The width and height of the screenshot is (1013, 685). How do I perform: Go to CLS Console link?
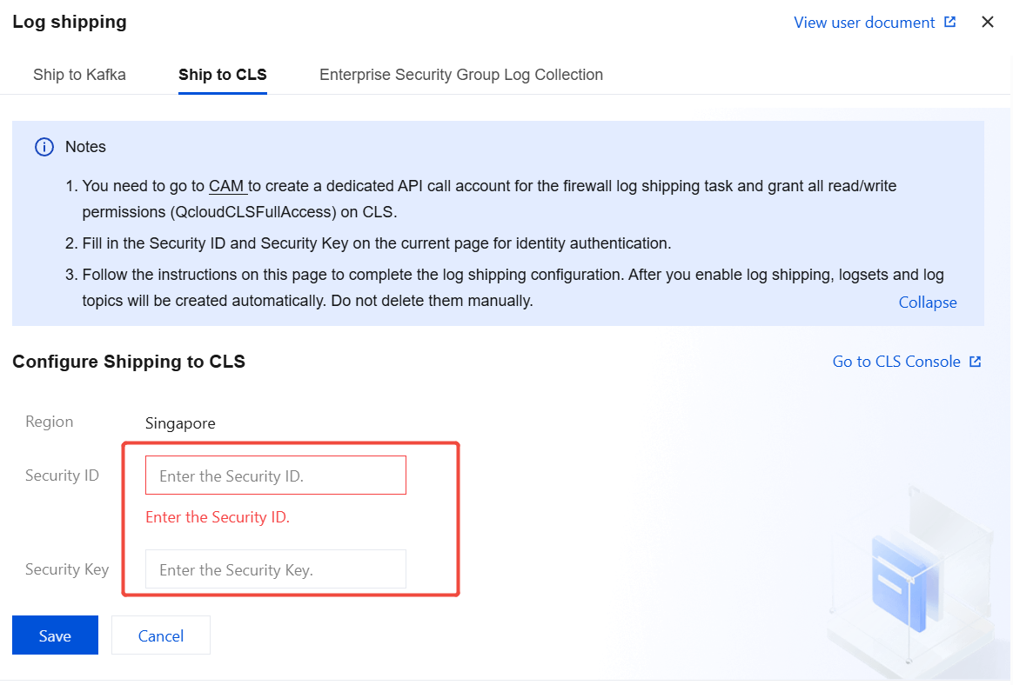click(896, 362)
